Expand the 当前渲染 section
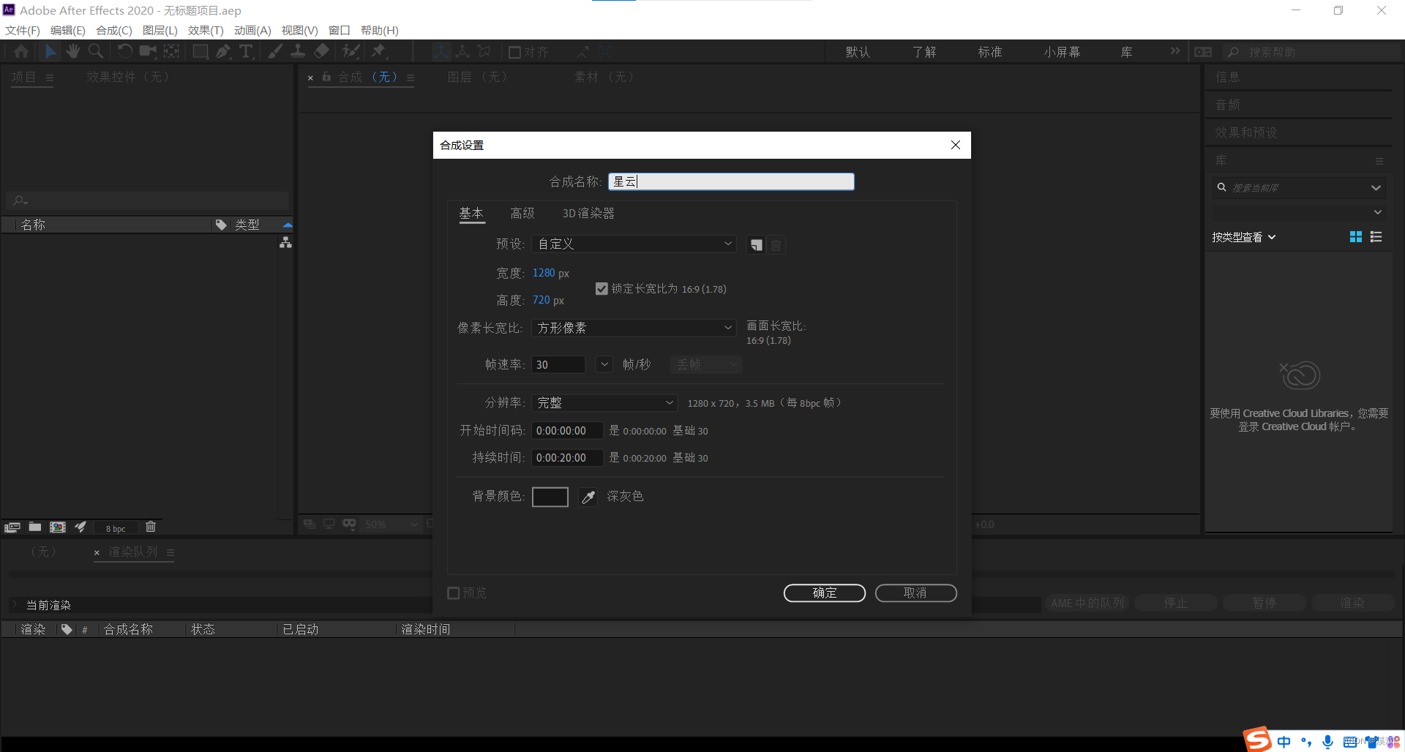 click(14, 605)
